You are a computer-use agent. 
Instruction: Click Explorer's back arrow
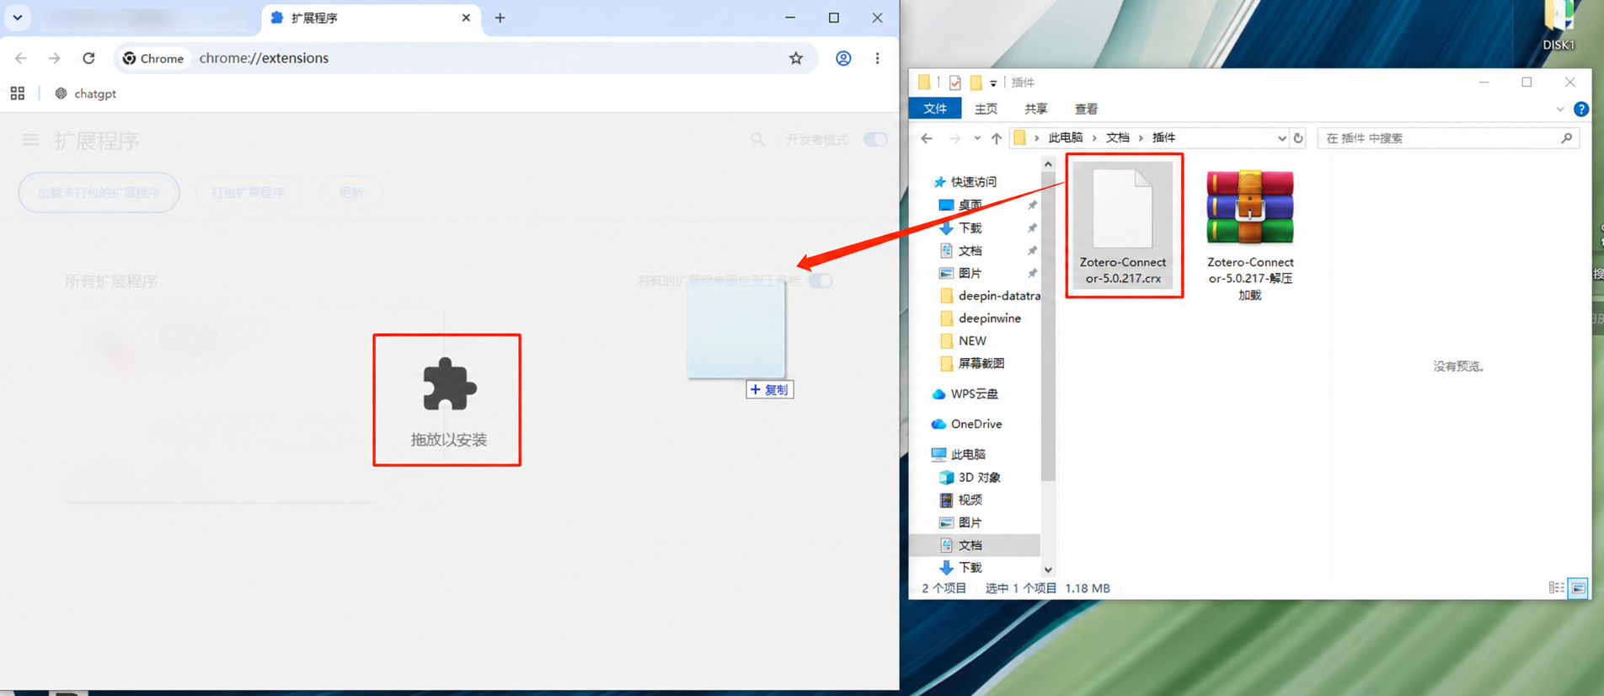927,138
